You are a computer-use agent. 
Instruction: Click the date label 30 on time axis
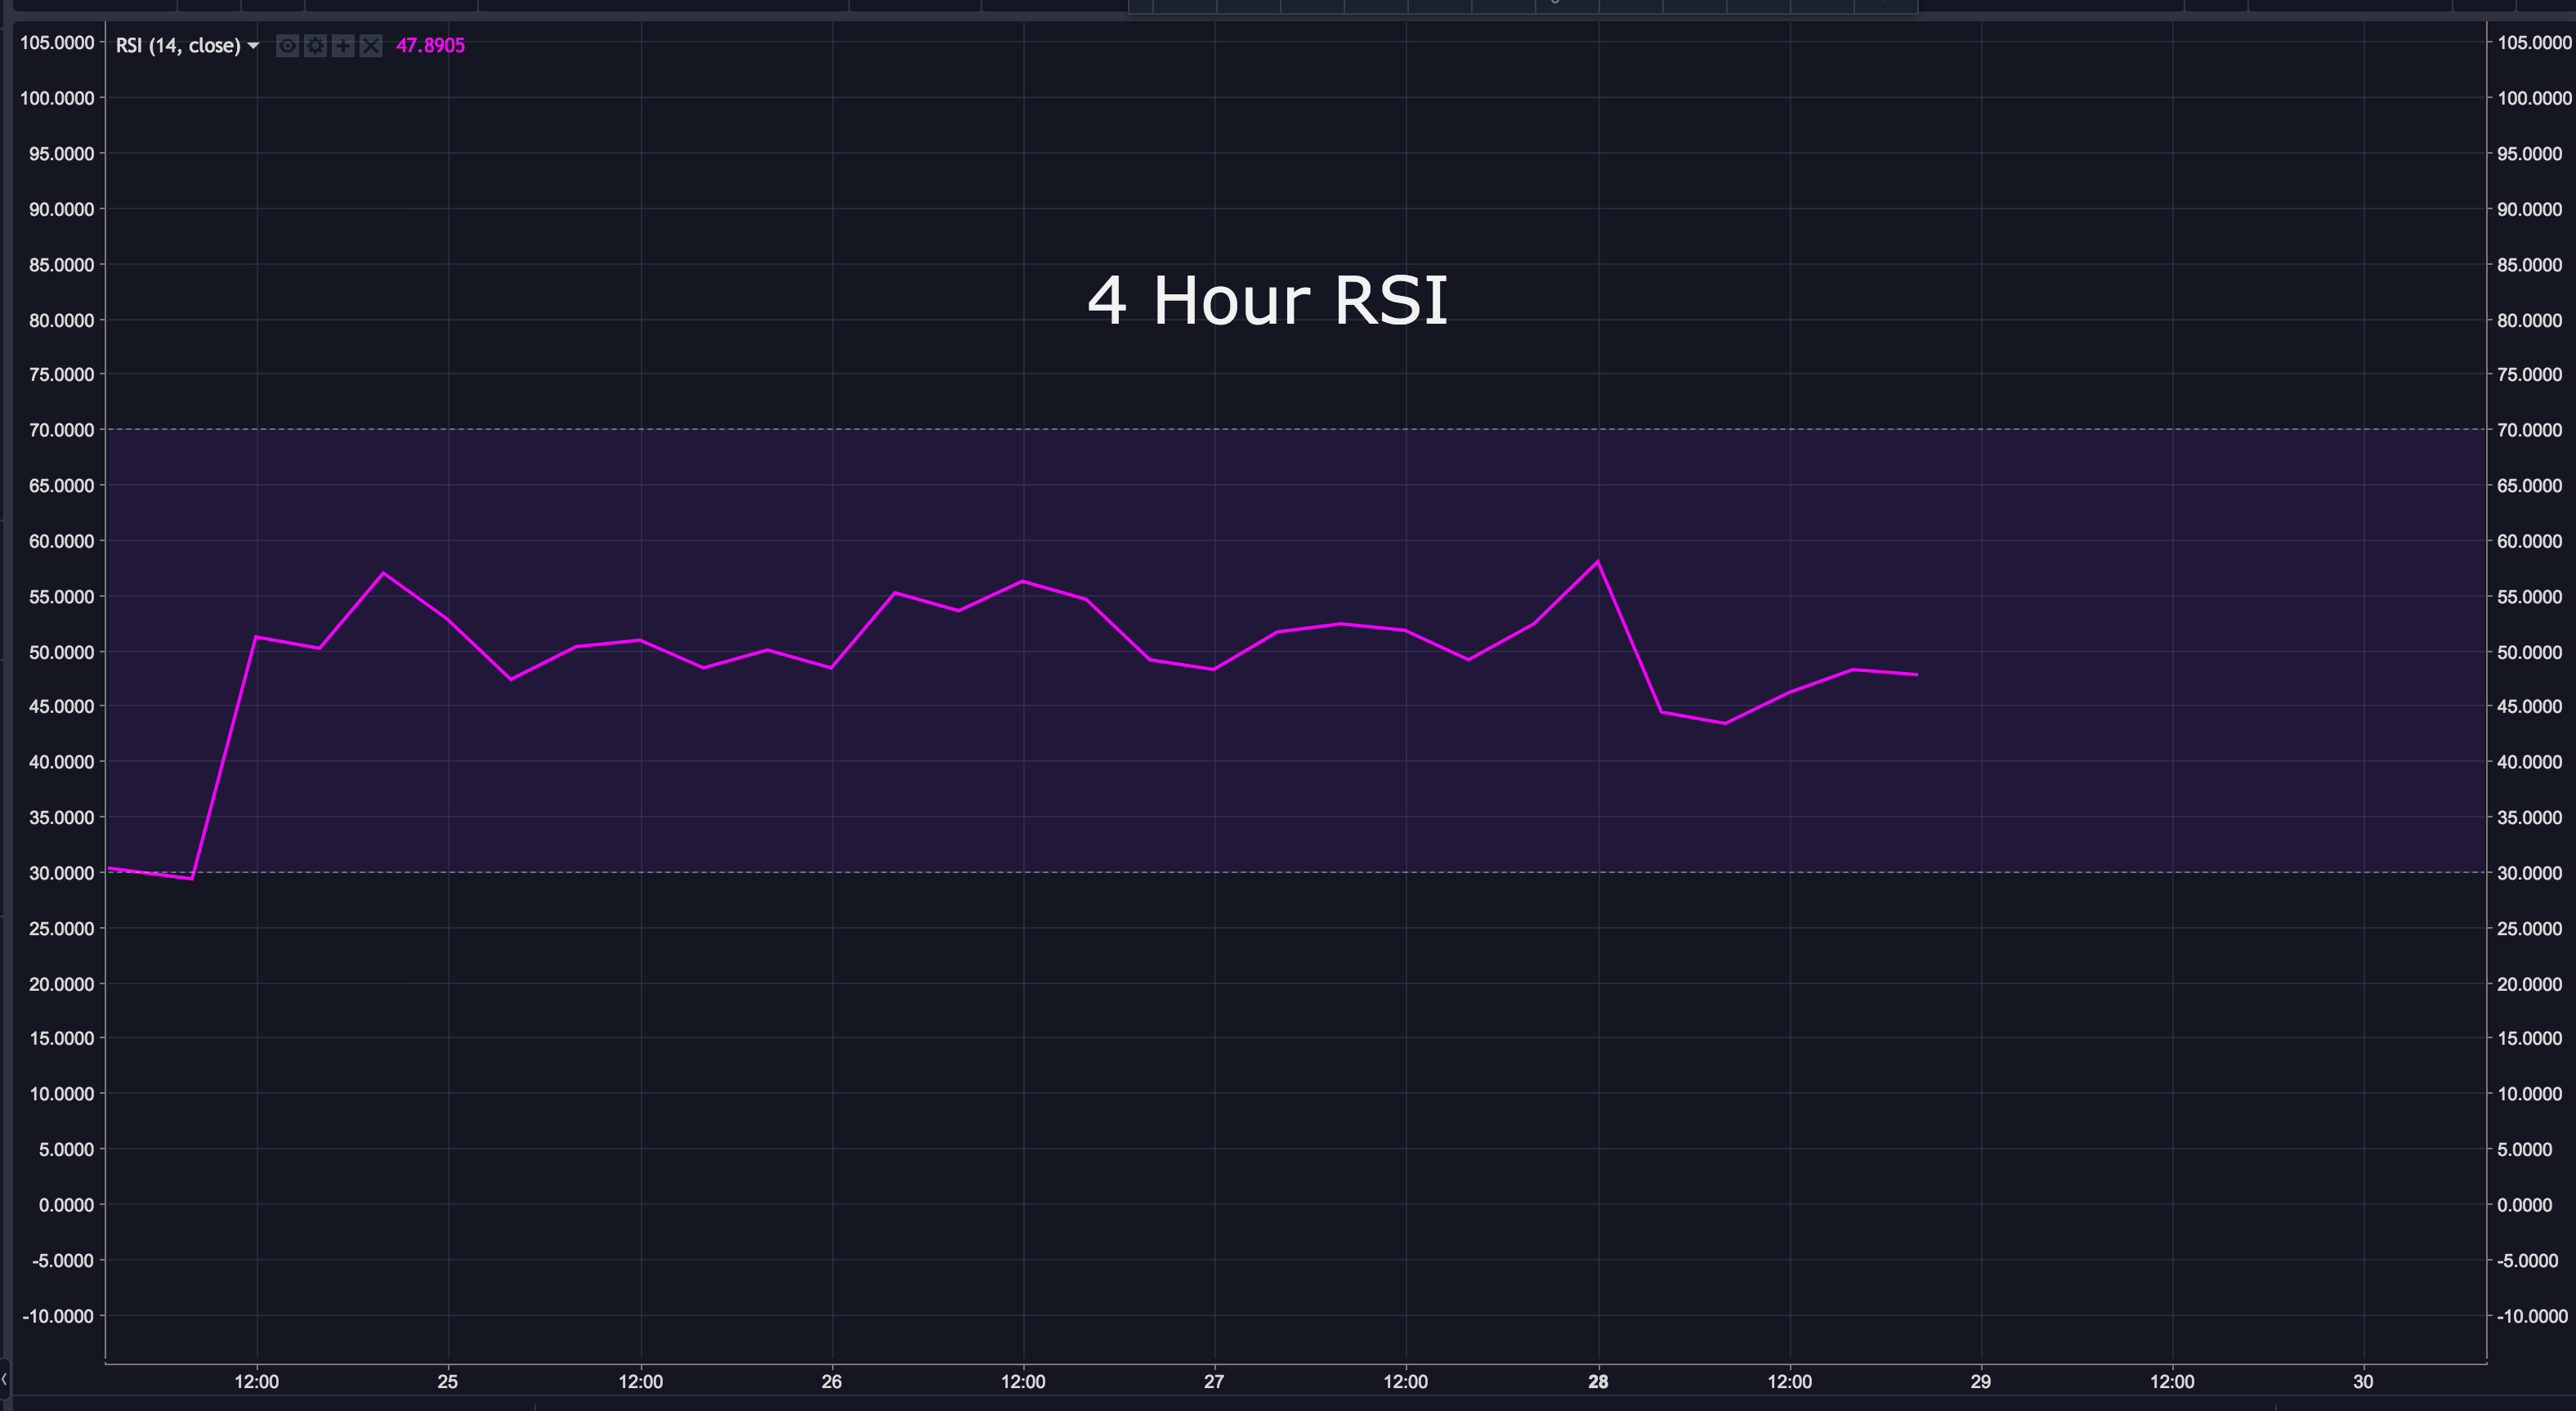point(2363,1382)
